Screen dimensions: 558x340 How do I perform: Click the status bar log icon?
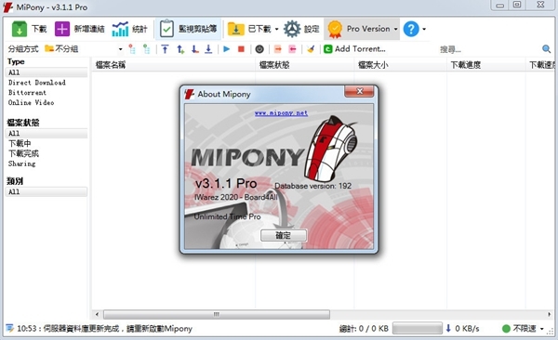point(9,328)
